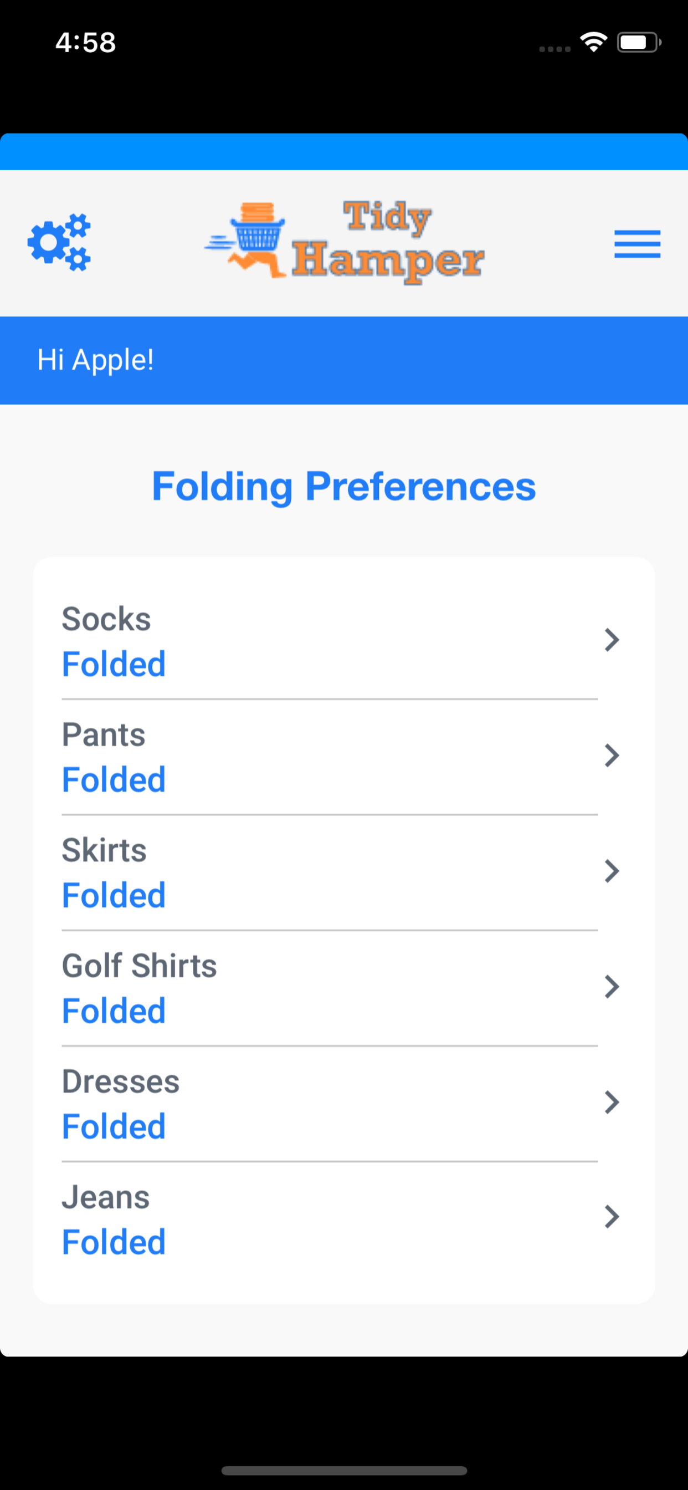The image size is (688, 1490).
Task: Open Golf Shirts chevron arrow
Action: [x=612, y=987]
